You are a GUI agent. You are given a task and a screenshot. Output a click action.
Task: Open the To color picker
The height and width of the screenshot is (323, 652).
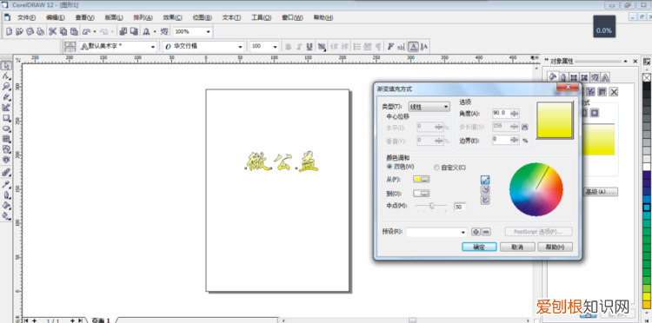pyautogui.click(x=422, y=194)
